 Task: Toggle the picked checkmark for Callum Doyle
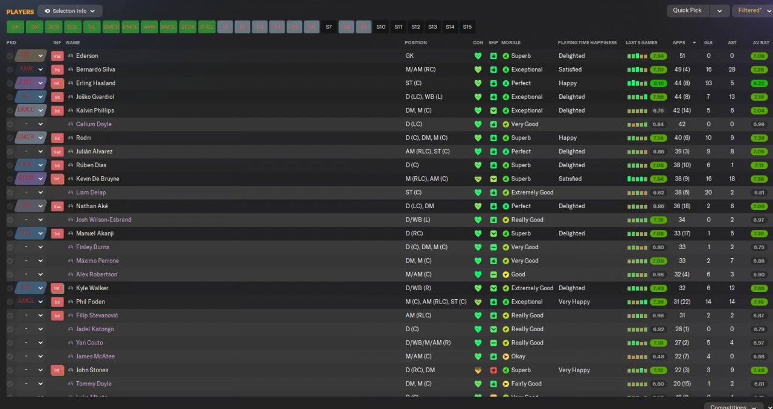(x=10, y=124)
